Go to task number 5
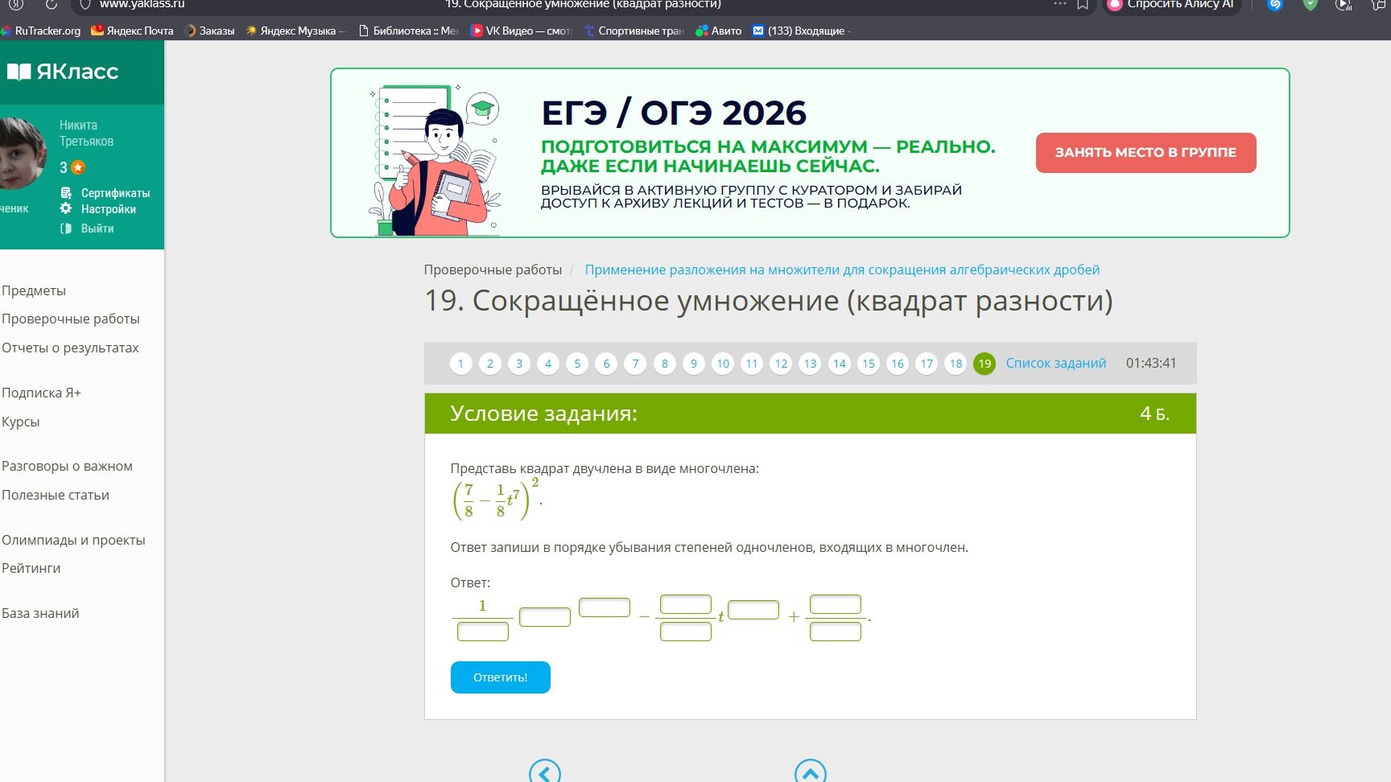Screen dimensions: 1391x782 click(577, 364)
